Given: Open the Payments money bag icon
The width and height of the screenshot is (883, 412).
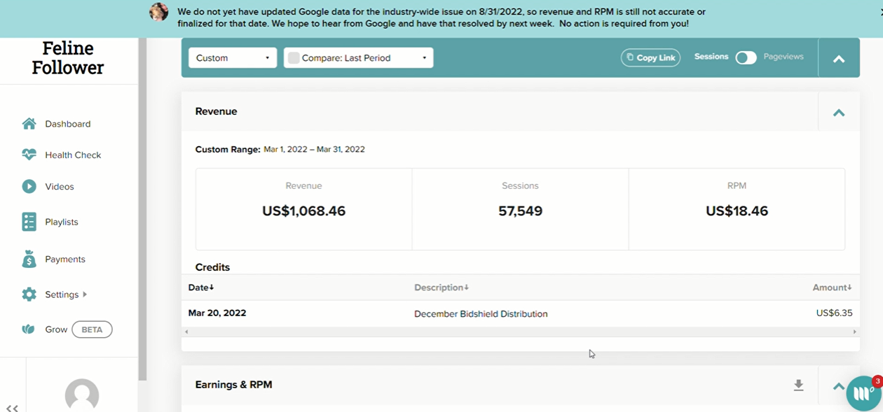Looking at the screenshot, I should coord(29,259).
